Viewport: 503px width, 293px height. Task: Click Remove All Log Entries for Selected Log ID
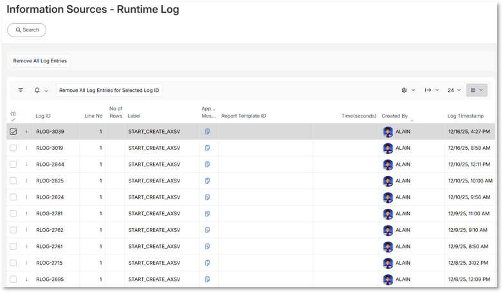pyautogui.click(x=109, y=90)
